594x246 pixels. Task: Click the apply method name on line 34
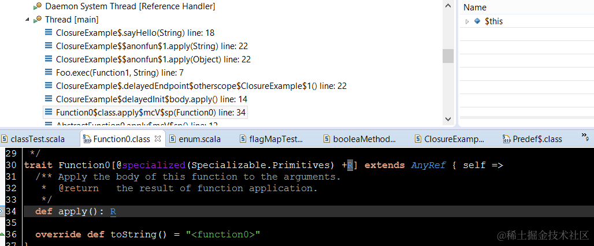pyautogui.click(x=73, y=211)
